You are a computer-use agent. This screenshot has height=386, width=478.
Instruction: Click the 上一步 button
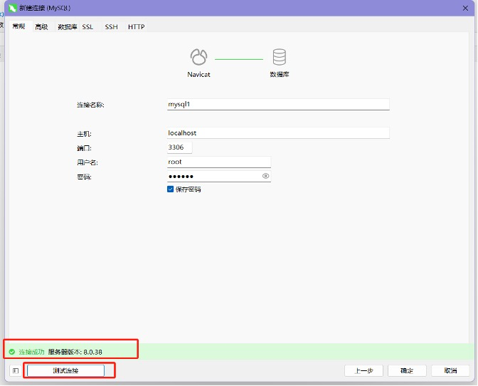pyautogui.click(x=363, y=370)
